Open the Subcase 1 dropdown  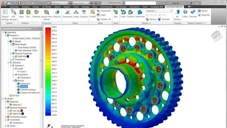point(159,11)
